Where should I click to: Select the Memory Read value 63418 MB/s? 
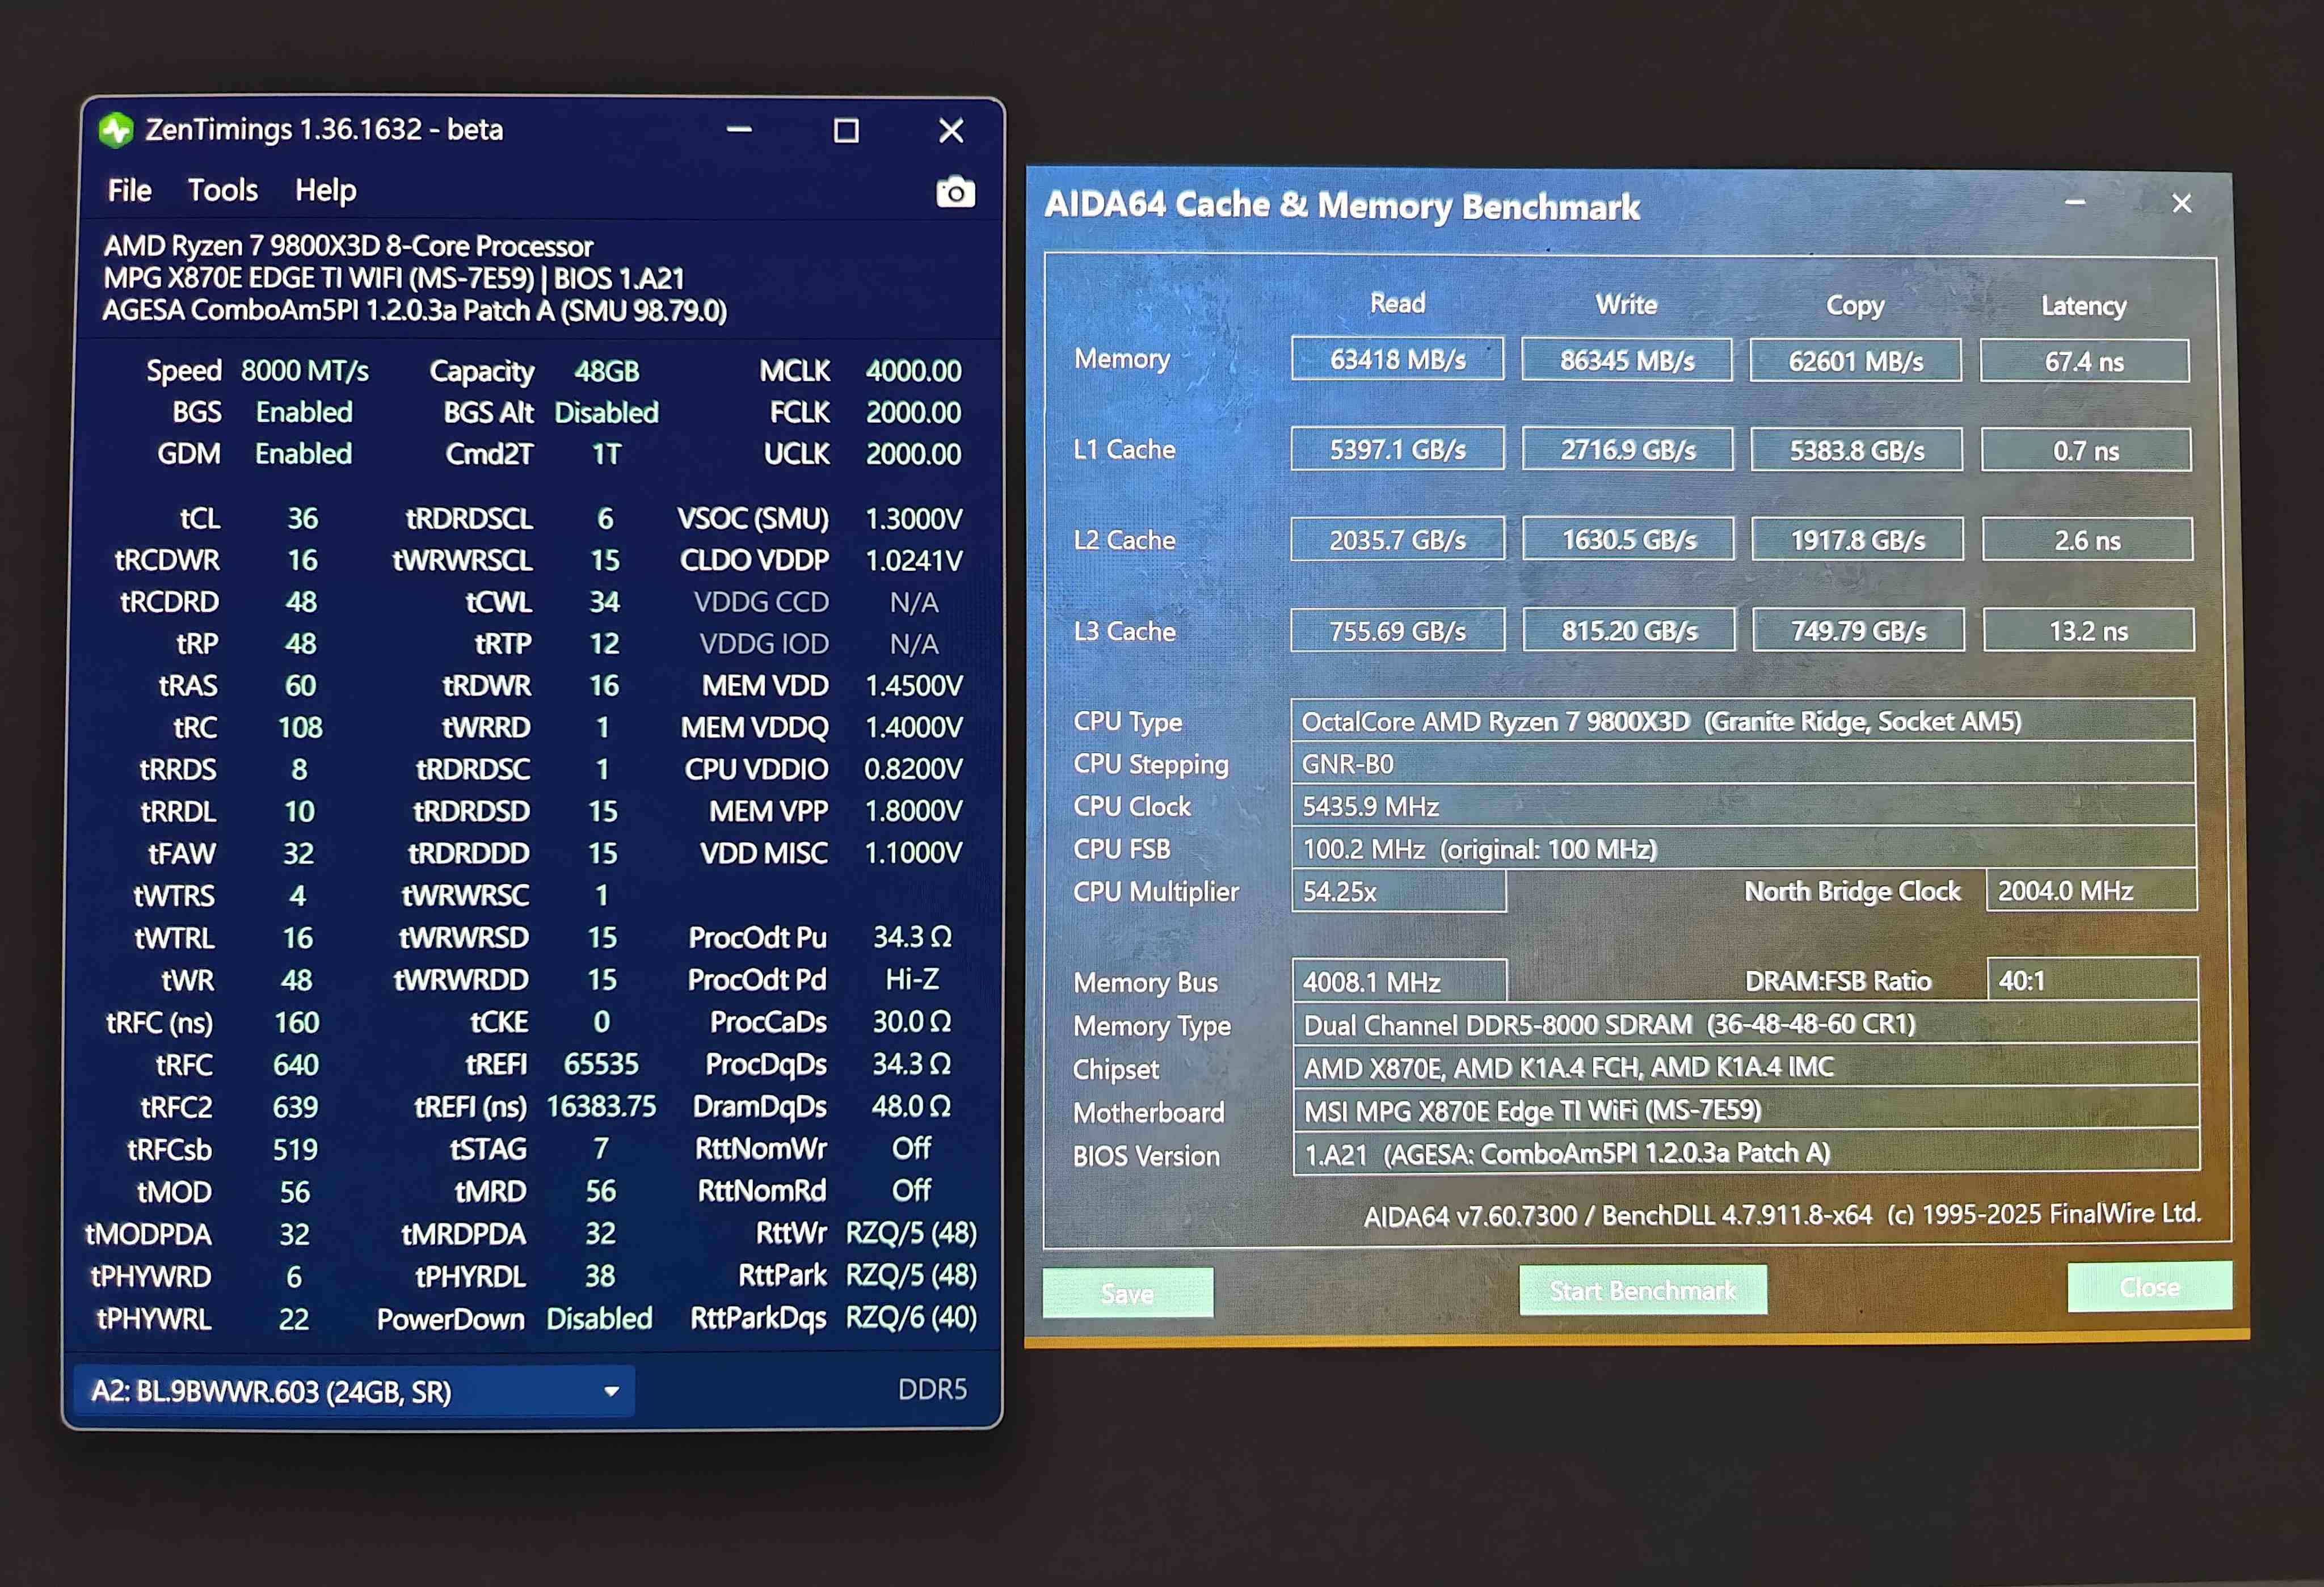1397,359
